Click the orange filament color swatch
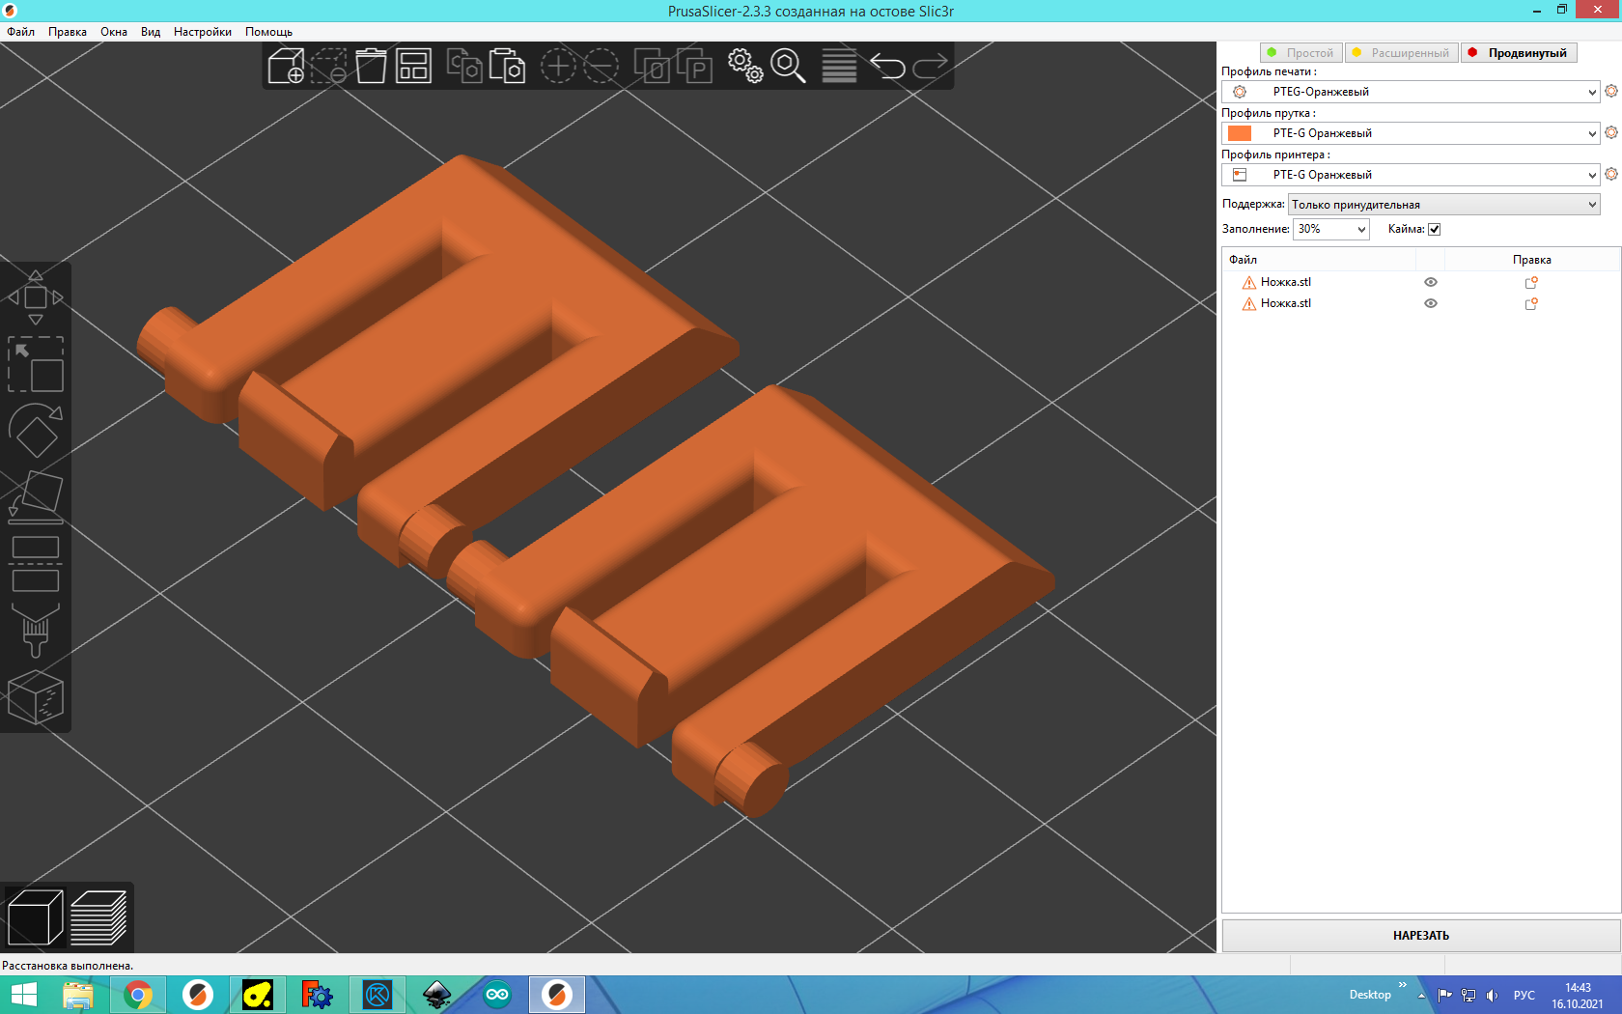 click(1240, 133)
